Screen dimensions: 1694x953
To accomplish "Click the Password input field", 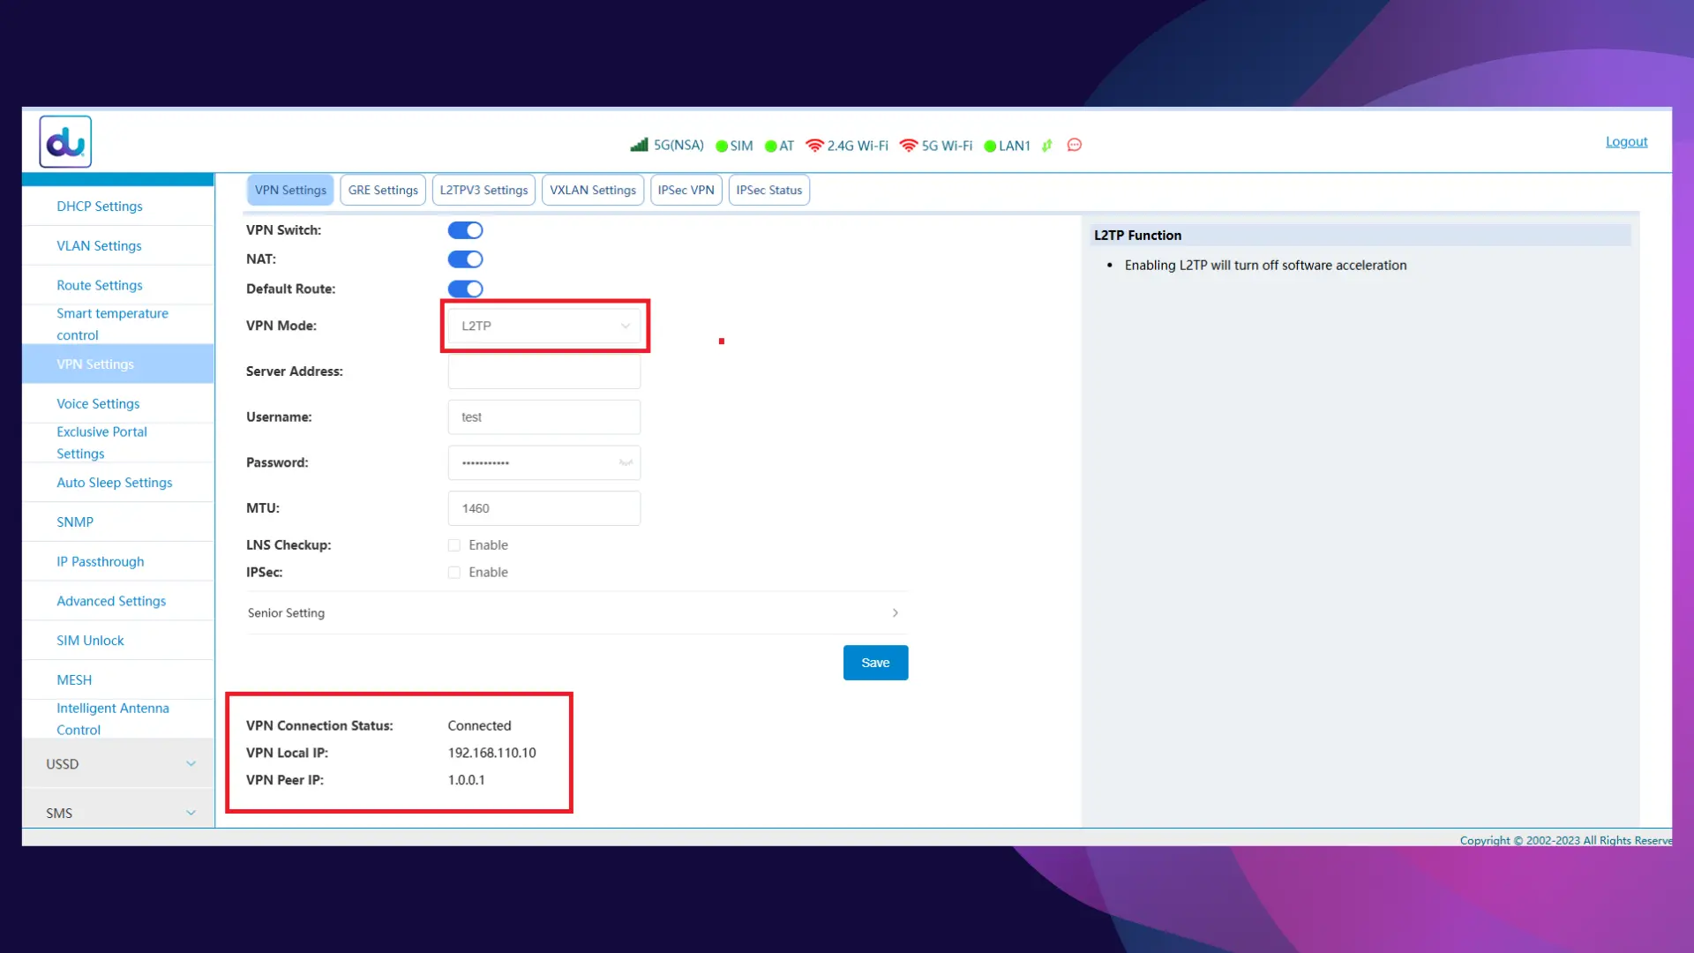I will (x=544, y=462).
